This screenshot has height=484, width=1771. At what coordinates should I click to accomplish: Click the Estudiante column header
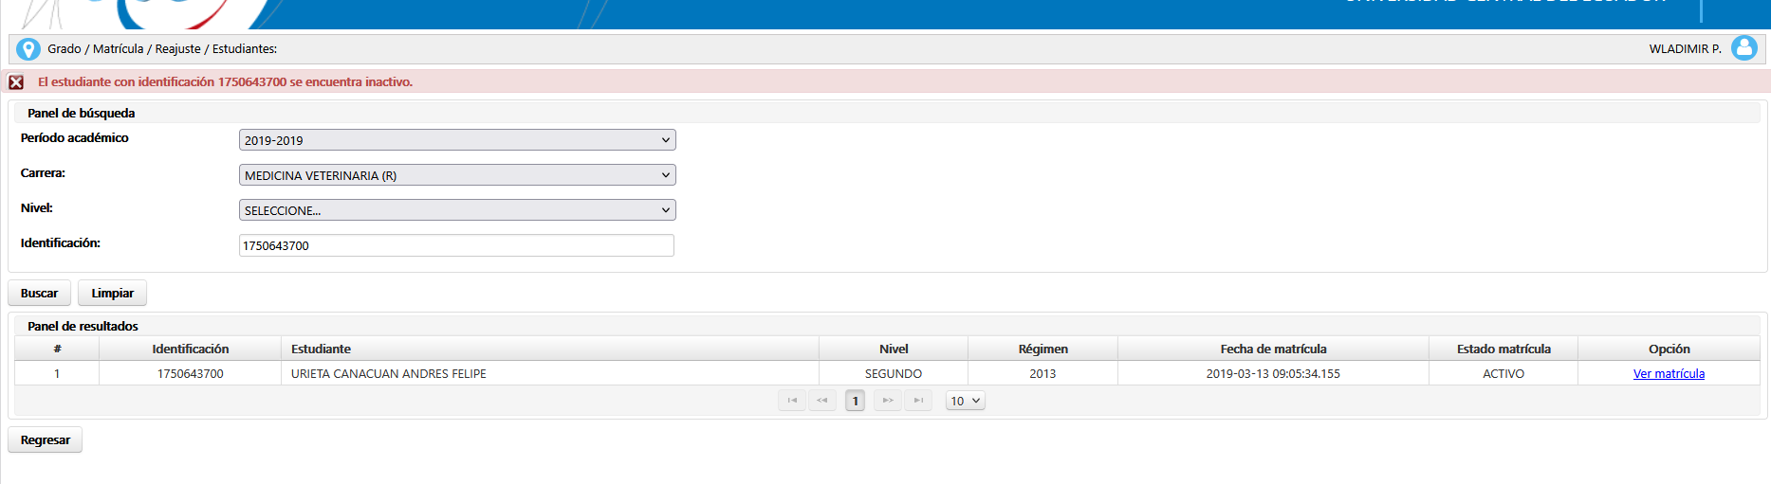550,349
